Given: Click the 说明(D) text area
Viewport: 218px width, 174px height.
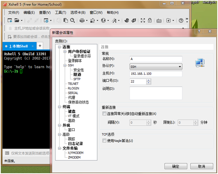Looking at the screenshot, I should pos(156,93).
